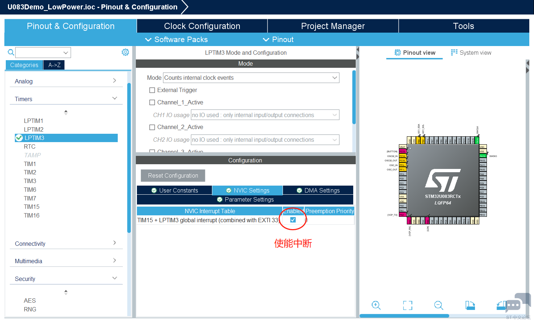Screen dimensions: 534x323
Task: Click the sort arrows under the Timers category
Action: 66,112
